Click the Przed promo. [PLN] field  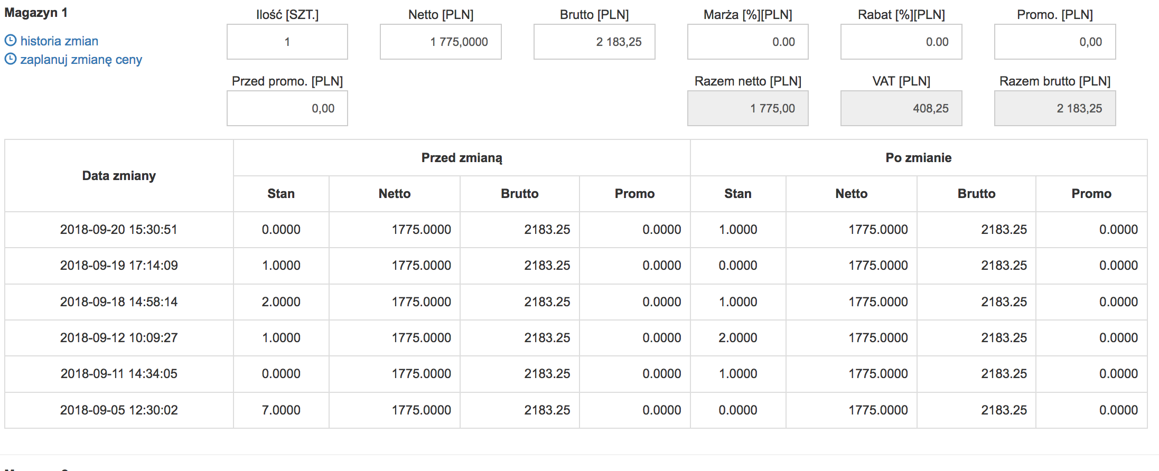pos(287,108)
